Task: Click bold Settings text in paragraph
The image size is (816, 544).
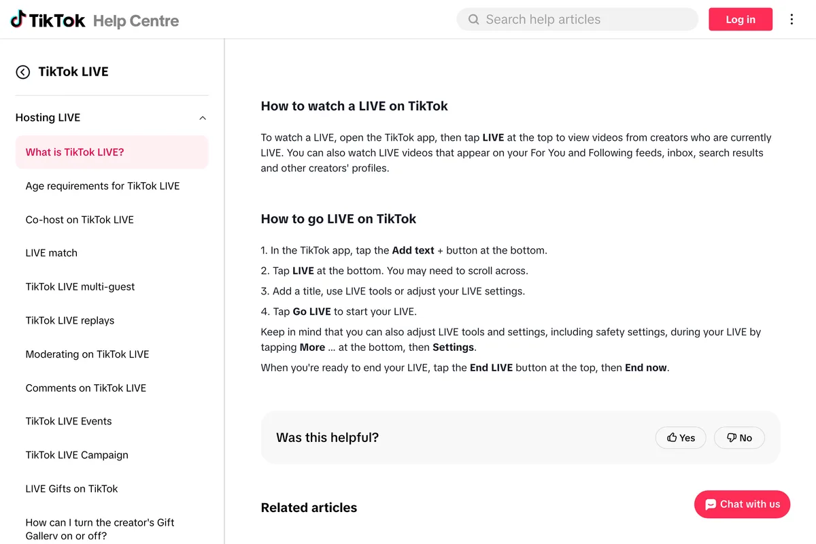Action: [453, 347]
